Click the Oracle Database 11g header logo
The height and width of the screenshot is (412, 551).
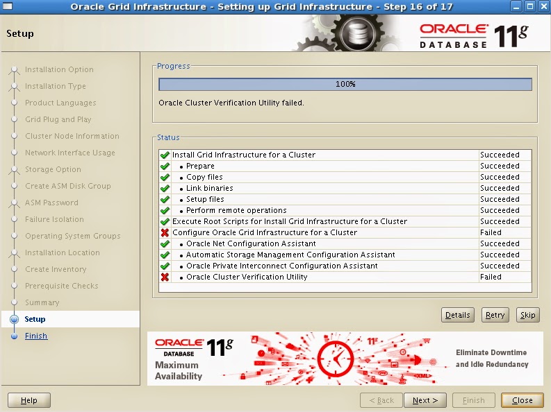[x=474, y=35]
